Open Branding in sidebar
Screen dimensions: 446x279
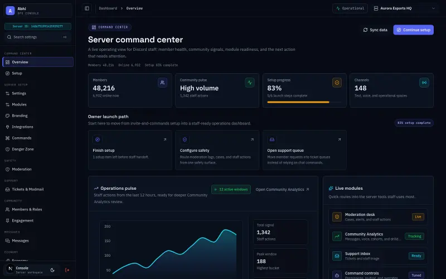[x=38, y=116]
